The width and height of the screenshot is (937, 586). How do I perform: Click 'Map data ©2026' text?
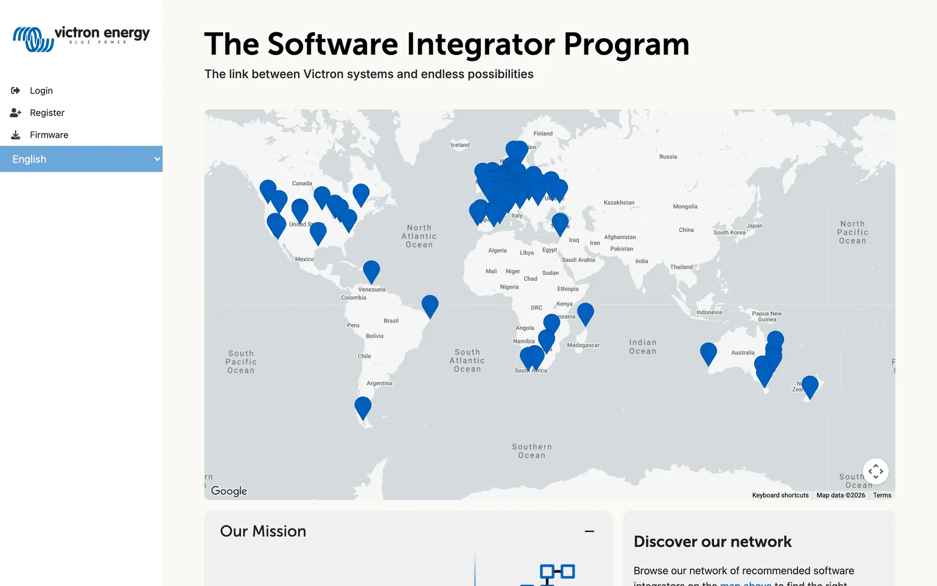pyautogui.click(x=840, y=495)
